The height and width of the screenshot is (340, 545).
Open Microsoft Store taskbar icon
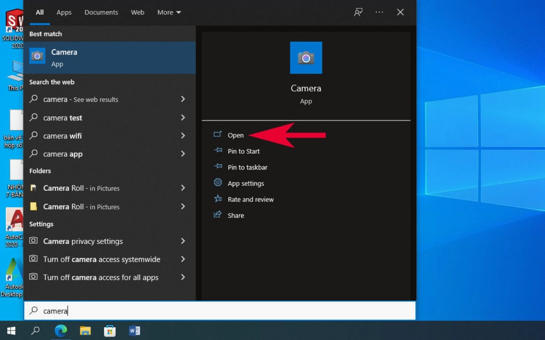pos(110,331)
